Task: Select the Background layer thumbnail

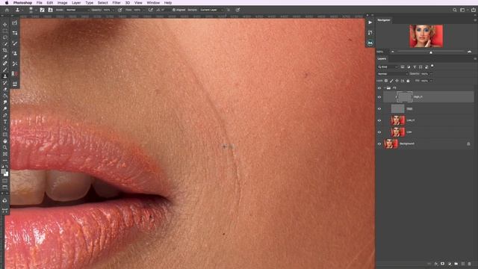Action: click(391, 143)
